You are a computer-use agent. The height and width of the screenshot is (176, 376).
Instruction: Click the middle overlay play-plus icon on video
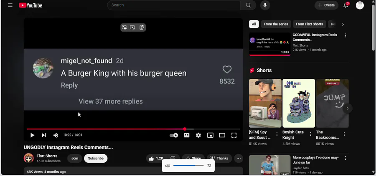(132, 28)
